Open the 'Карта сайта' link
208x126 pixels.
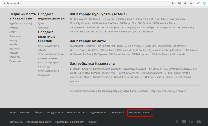tap(16, 122)
